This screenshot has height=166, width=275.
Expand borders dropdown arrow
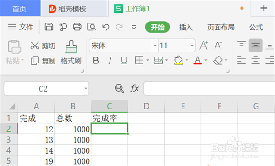[148, 60]
